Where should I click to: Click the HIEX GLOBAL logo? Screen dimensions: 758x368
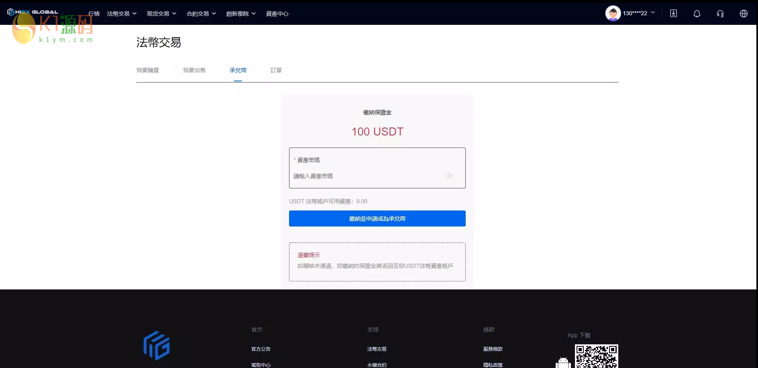click(32, 11)
